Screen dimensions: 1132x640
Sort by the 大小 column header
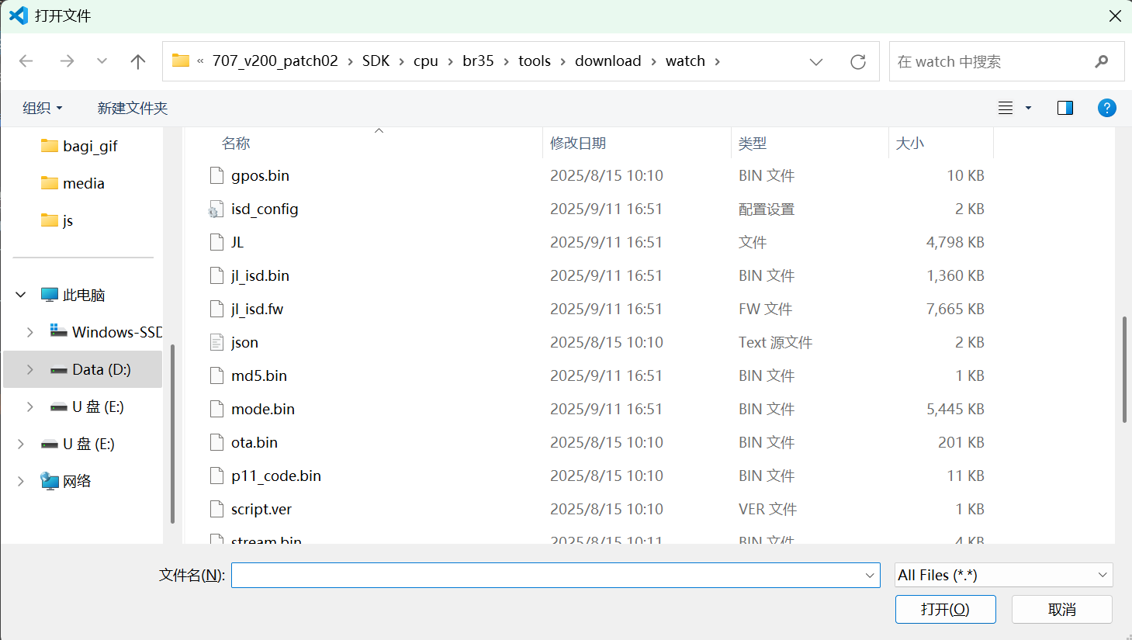[941, 144]
